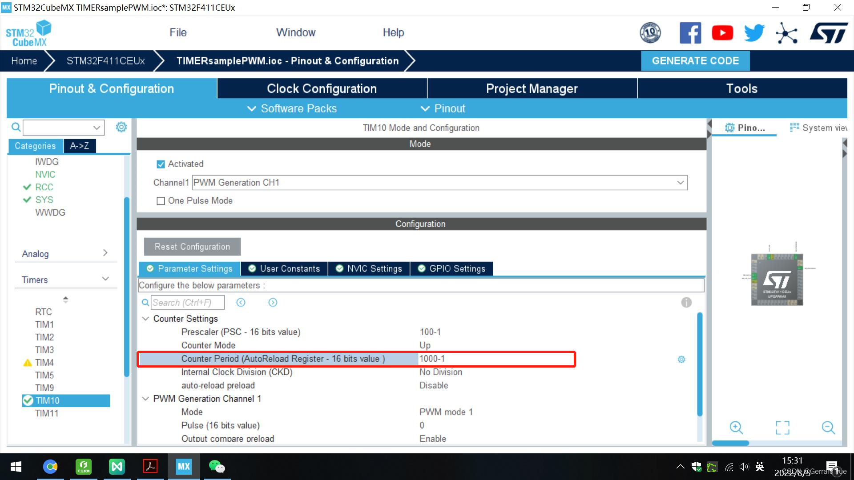Collapse the Counter Settings group
The height and width of the screenshot is (480, 854).
[145, 319]
